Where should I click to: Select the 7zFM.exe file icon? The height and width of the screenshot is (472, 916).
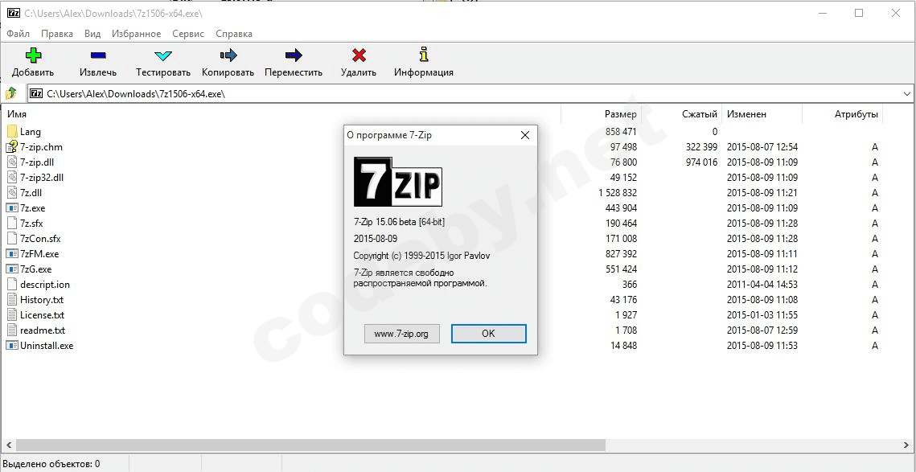click(12, 253)
